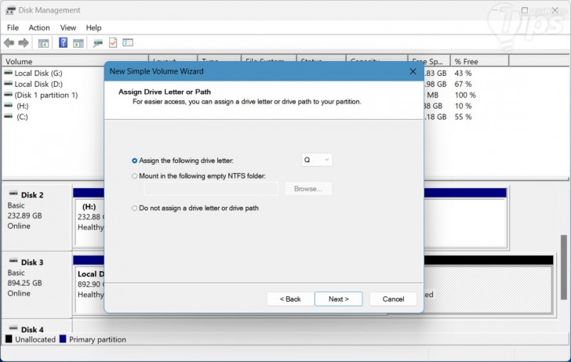
Task: Click the Next > button
Action: pos(338,299)
